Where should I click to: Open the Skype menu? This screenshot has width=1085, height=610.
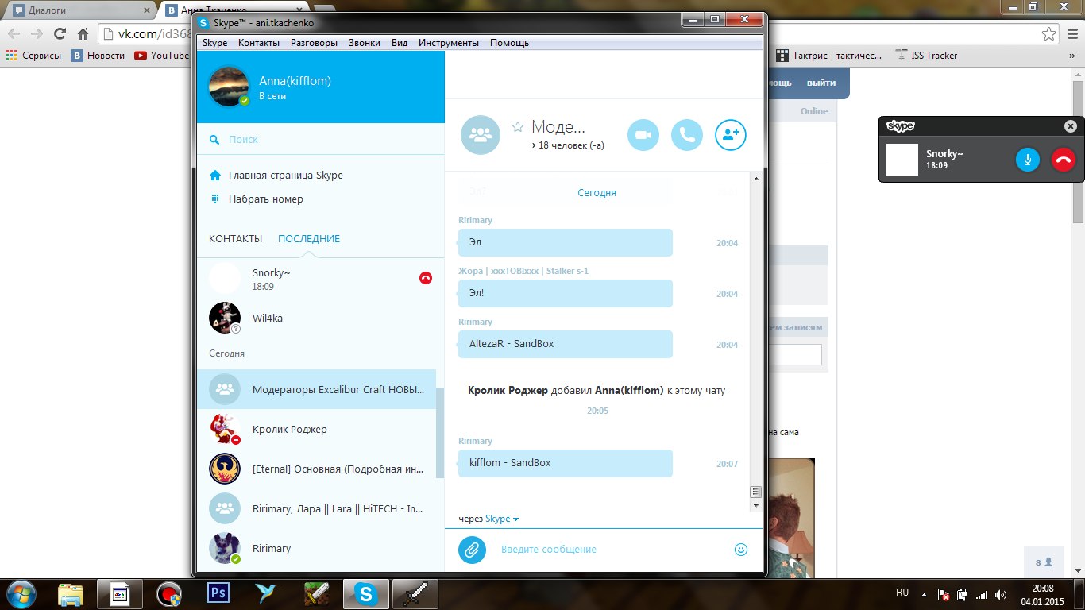[214, 43]
